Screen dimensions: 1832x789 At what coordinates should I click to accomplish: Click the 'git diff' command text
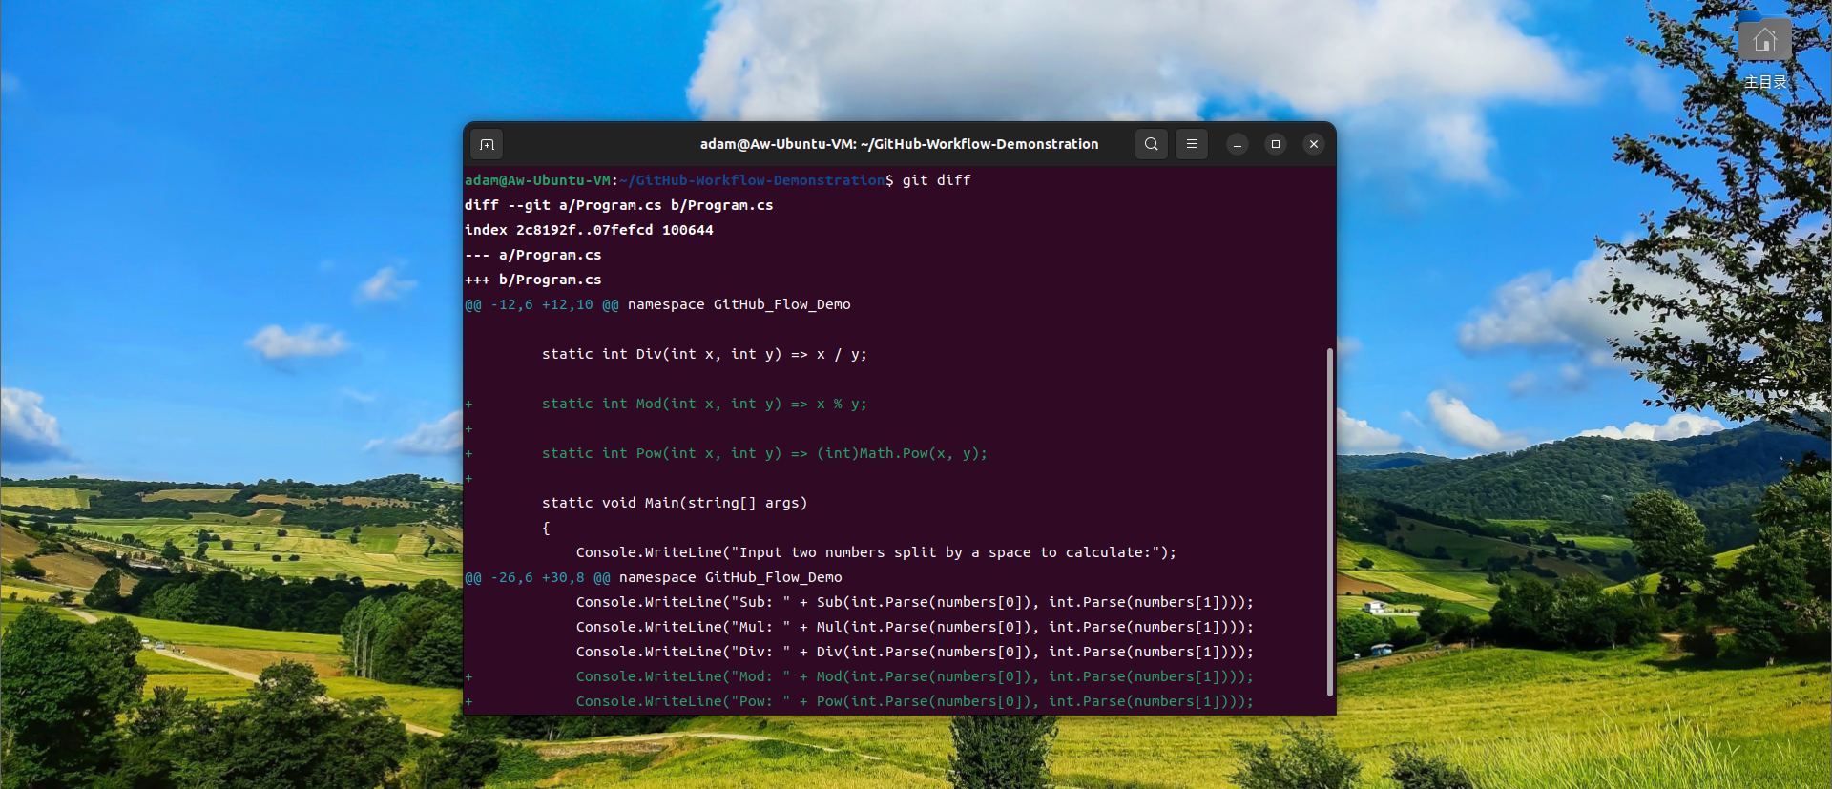coord(936,180)
